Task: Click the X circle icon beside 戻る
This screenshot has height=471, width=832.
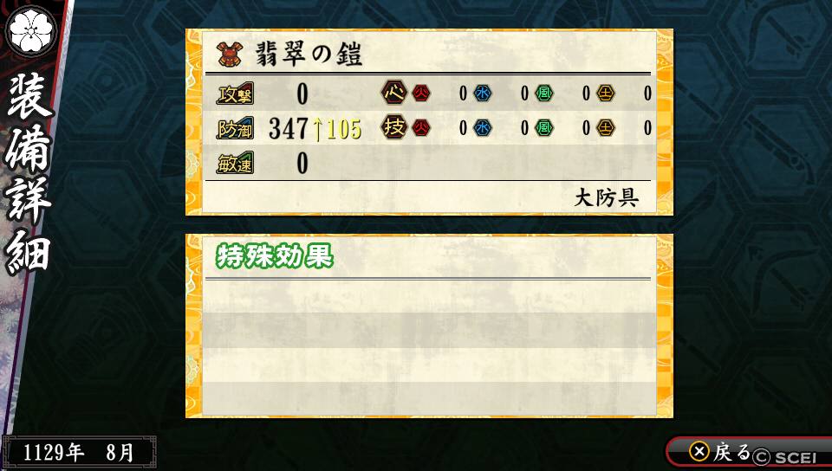Action: coord(699,451)
